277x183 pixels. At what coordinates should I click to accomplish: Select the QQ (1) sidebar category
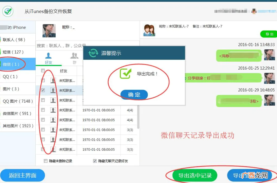coord(18,77)
